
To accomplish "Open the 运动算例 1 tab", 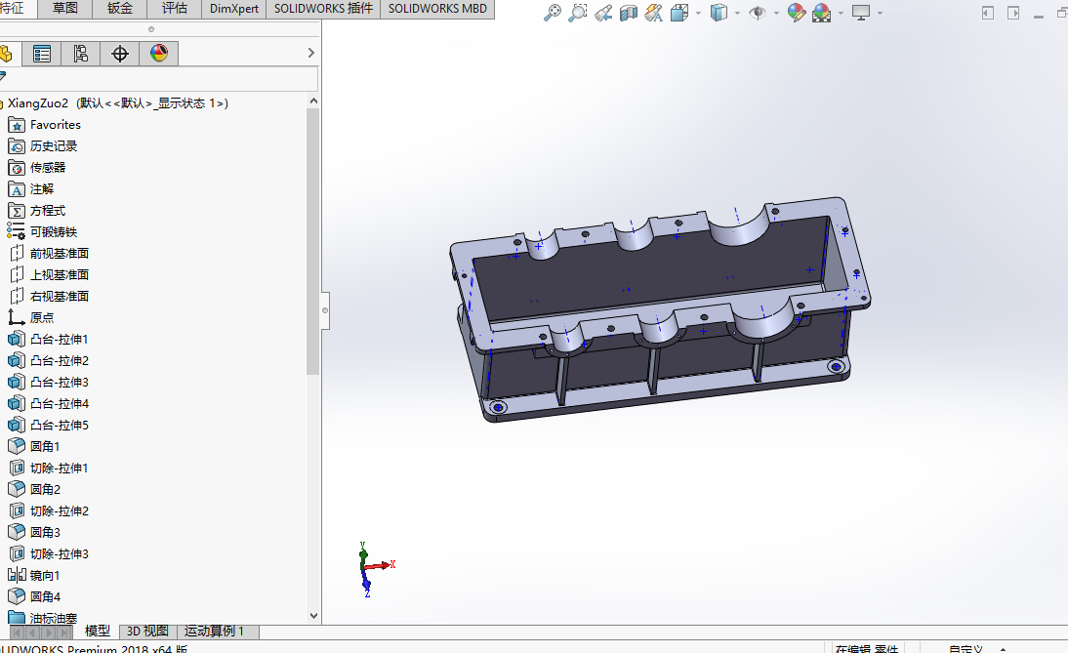I will pos(215,632).
